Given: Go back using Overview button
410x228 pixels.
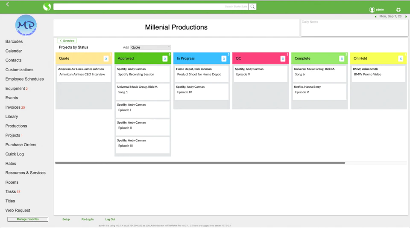Looking at the screenshot, I should pos(67,40).
